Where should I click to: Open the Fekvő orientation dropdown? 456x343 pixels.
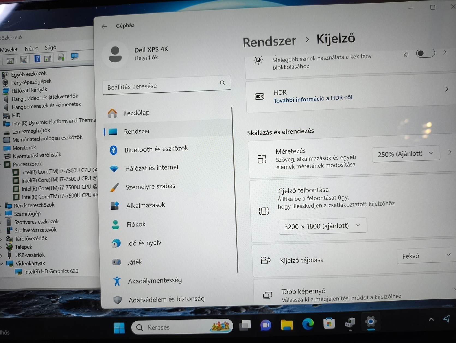(427, 256)
